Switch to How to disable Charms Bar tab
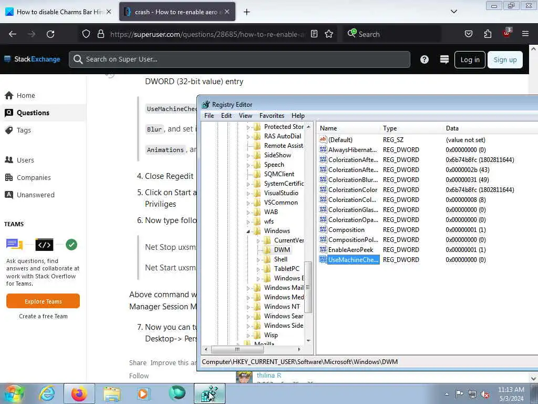This screenshot has width=538, height=404. [58, 12]
